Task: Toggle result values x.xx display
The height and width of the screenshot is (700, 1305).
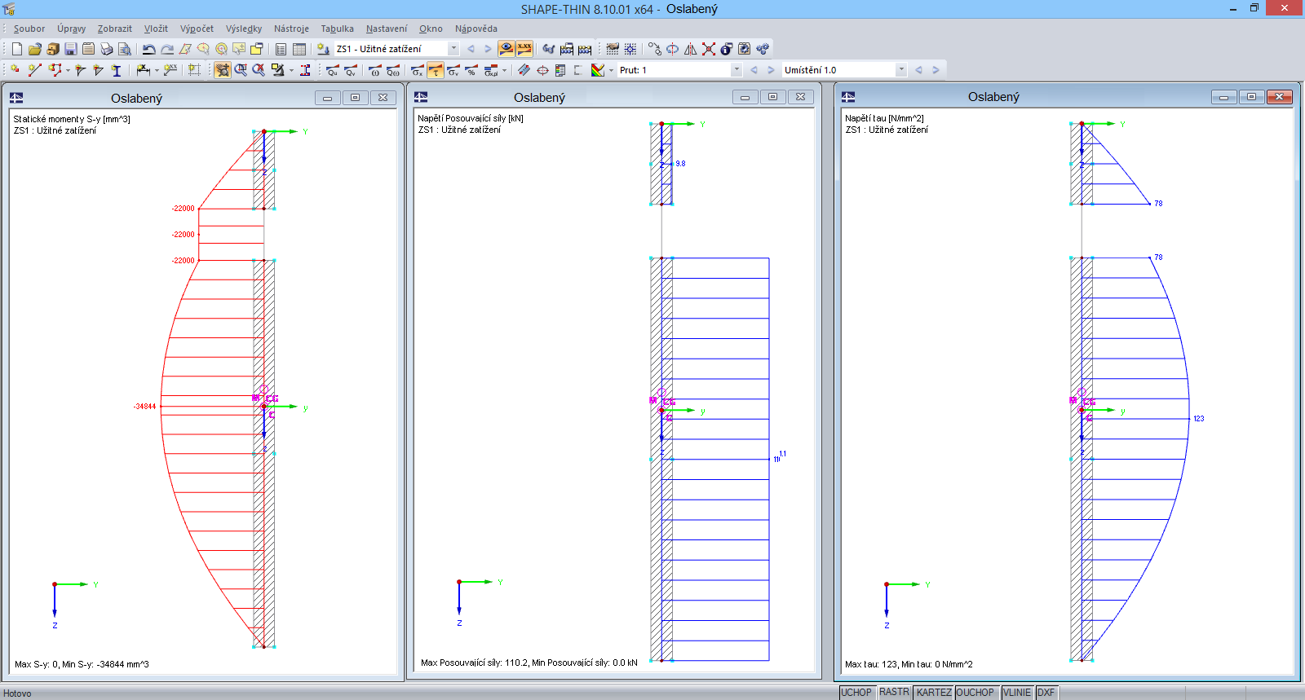Action: tap(524, 49)
